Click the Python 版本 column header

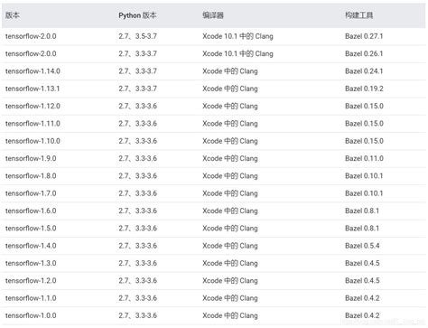coord(137,15)
